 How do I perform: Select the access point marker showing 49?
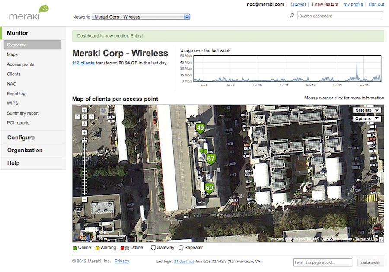[x=200, y=128]
